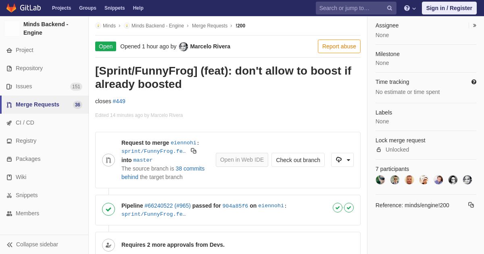Copy the source branch name icon
484x254 pixels.
(194, 151)
